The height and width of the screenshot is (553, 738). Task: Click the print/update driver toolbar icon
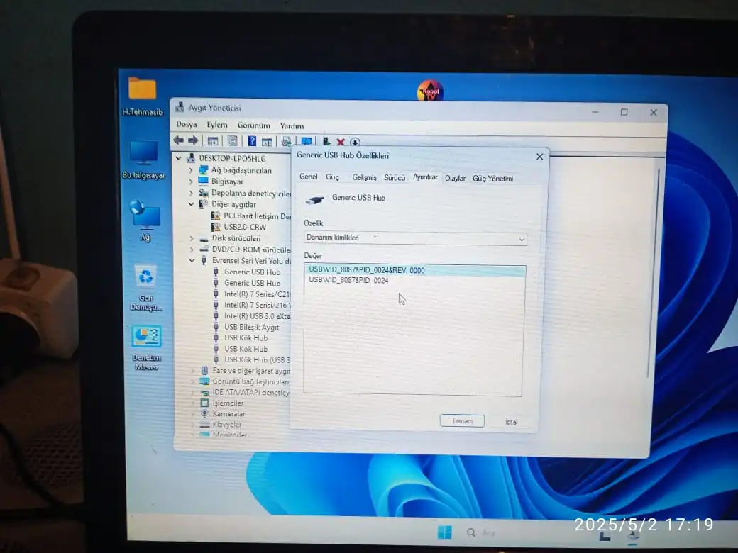pos(286,142)
